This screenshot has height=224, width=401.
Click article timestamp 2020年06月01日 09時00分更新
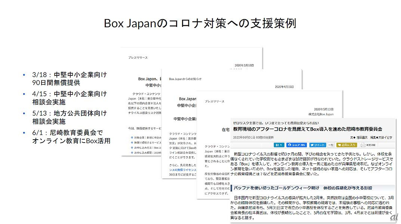tap(253, 137)
